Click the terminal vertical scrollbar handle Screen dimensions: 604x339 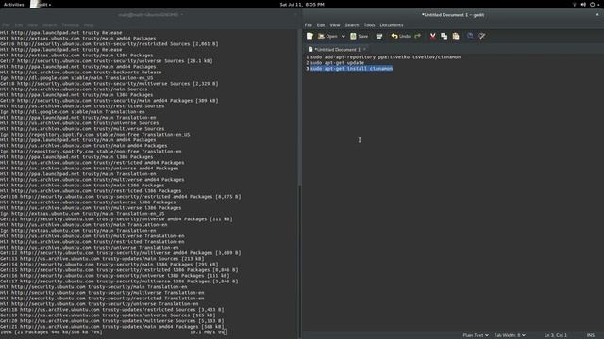coord(299,261)
